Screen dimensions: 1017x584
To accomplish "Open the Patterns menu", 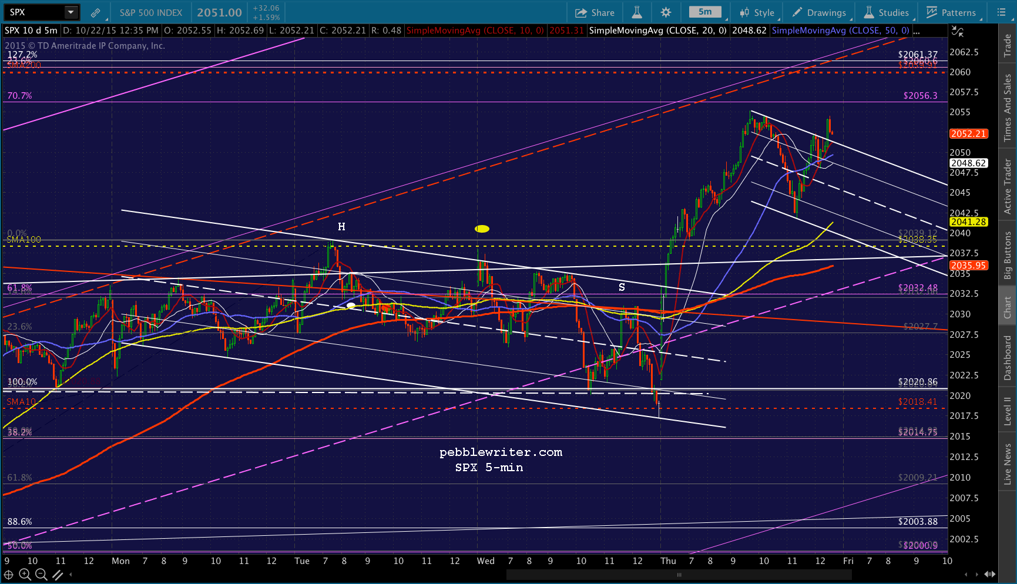I will [951, 12].
